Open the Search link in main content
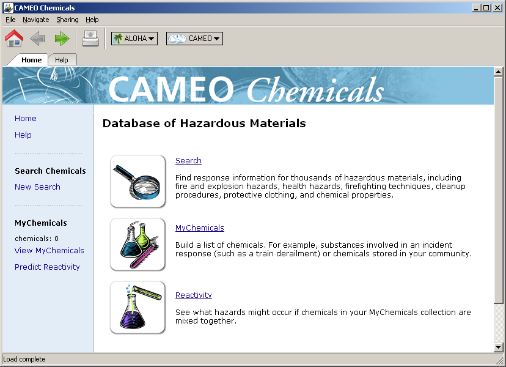 click(x=188, y=160)
